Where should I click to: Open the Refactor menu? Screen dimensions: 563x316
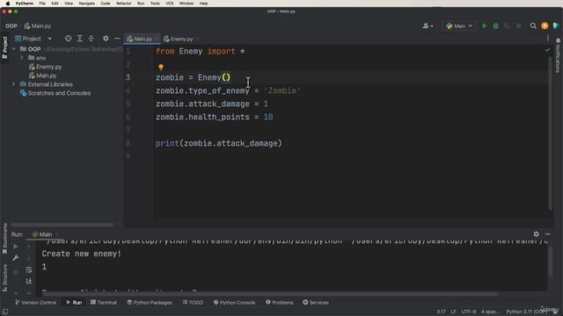[x=123, y=4]
